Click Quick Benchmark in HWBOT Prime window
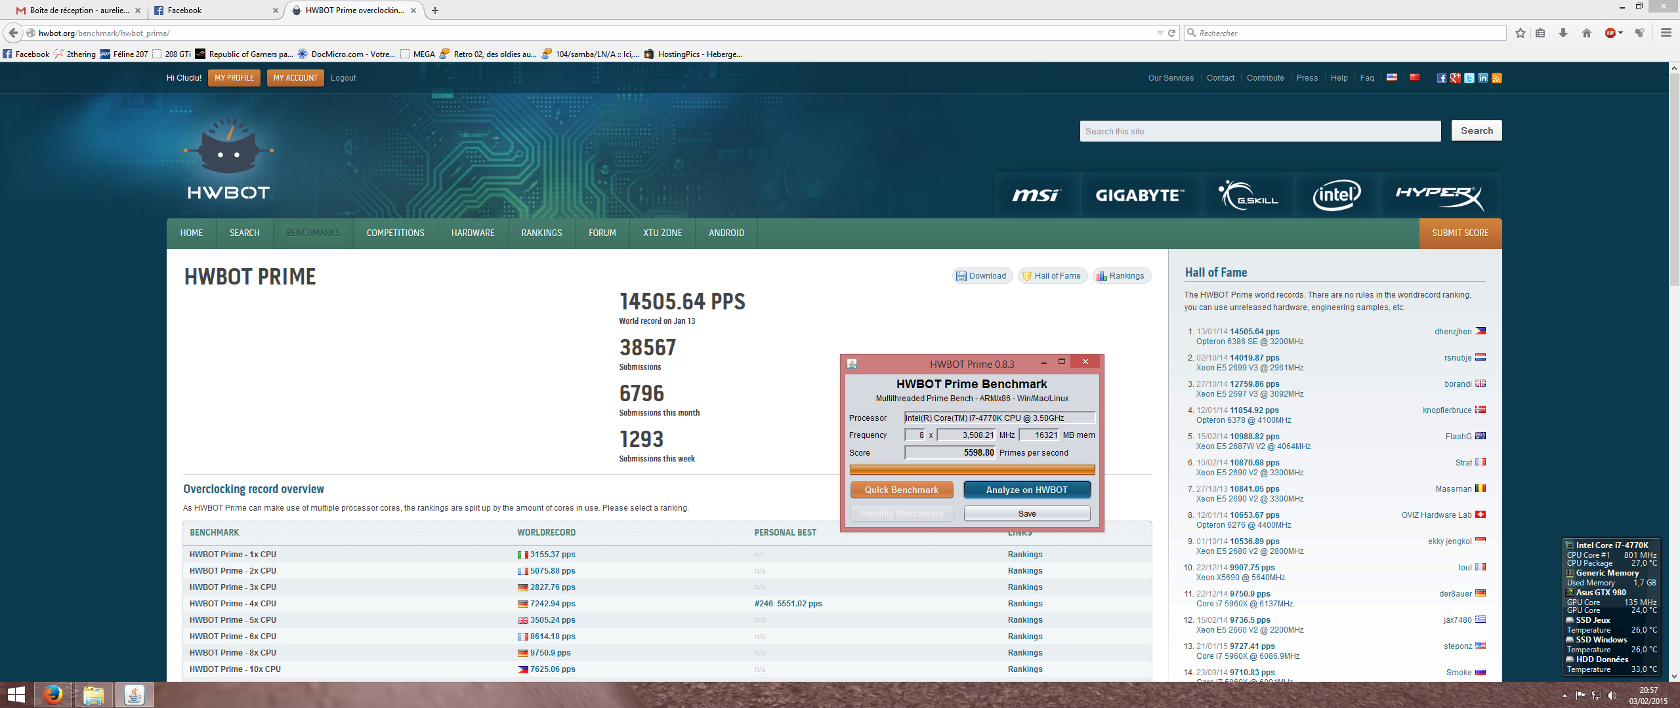Image resolution: width=1680 pixels, height=708 pixels. click(901, 490)
